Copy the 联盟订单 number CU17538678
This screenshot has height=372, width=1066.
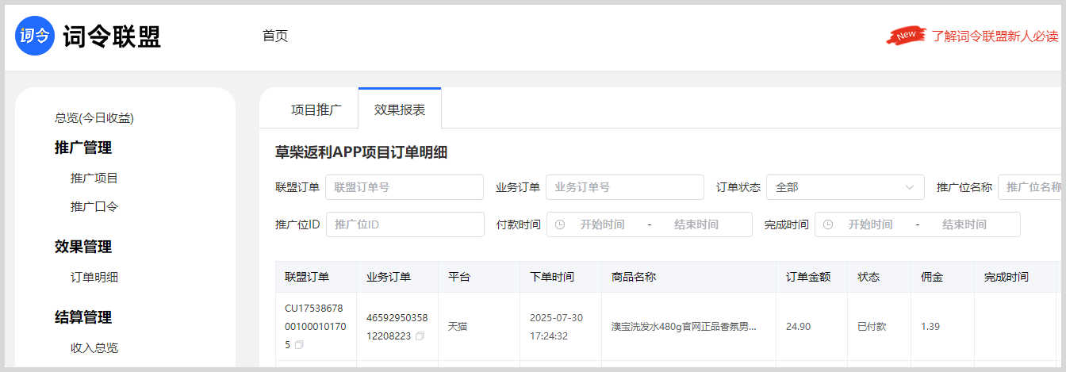point(299,345)
